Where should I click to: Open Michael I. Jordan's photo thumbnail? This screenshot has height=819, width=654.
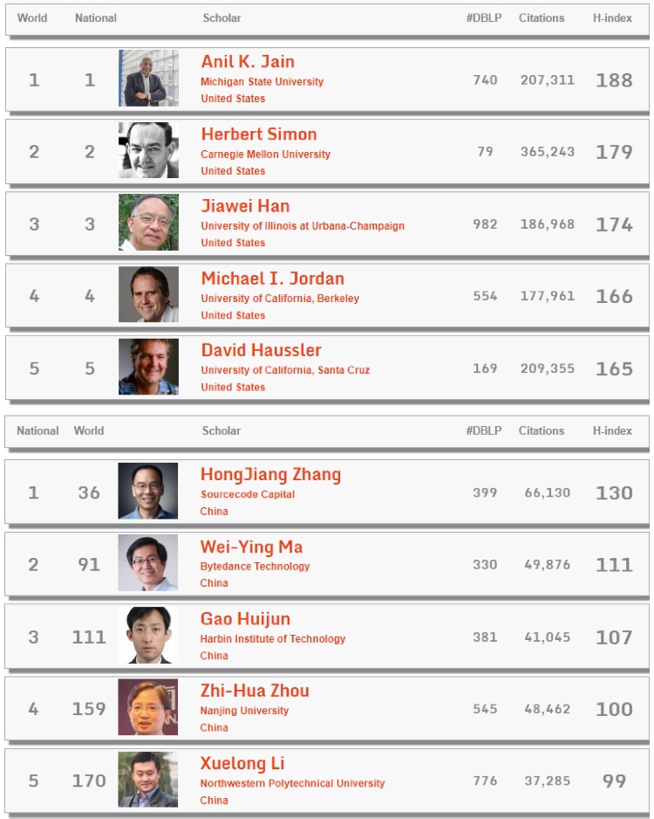click(x=148, y=294)
